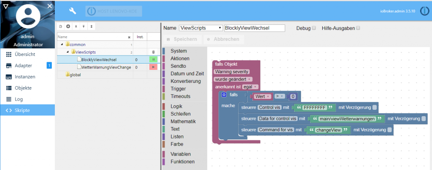This screenshot has width=432, height=170.
Task: Click the new script file icon
Action: 60,27
